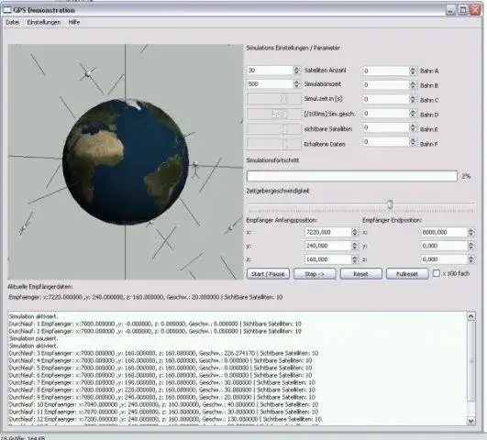Close the GPS Demonstration window
Screen dimensions: 487x440
[475, 10]
